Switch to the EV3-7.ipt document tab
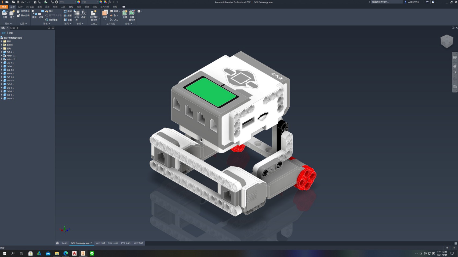 coord(113,243)
